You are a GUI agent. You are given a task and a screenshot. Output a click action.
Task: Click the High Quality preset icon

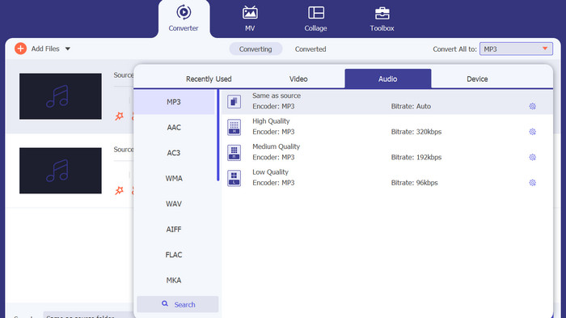234,127
